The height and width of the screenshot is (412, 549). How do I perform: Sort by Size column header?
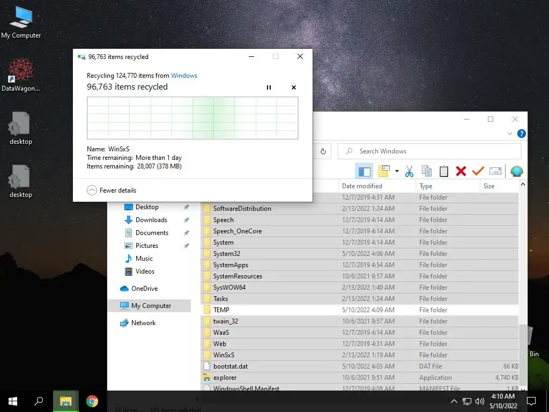point(499,186)
